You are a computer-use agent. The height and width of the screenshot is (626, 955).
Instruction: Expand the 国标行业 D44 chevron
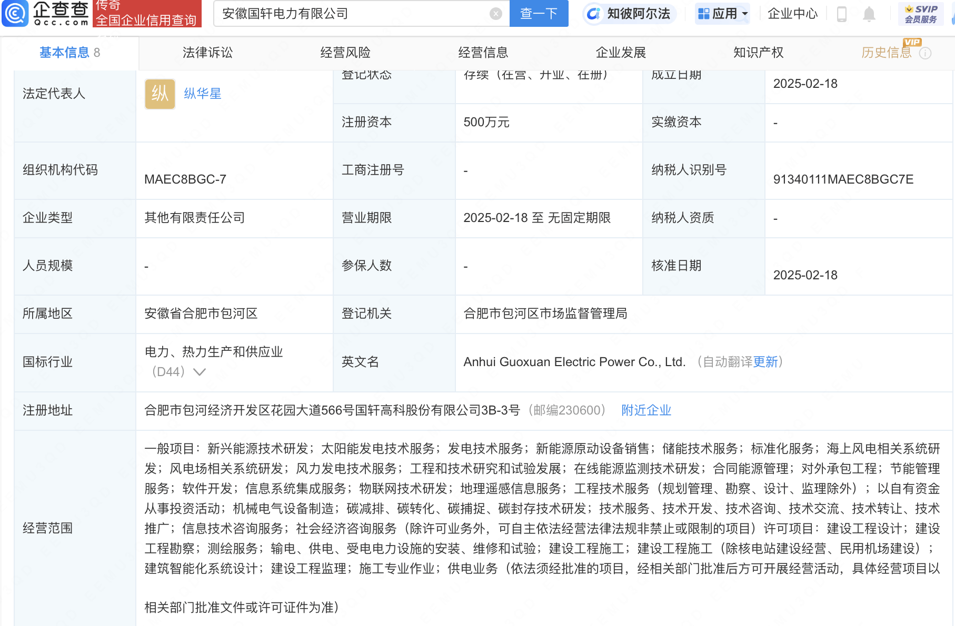click(x=200, y=372)
